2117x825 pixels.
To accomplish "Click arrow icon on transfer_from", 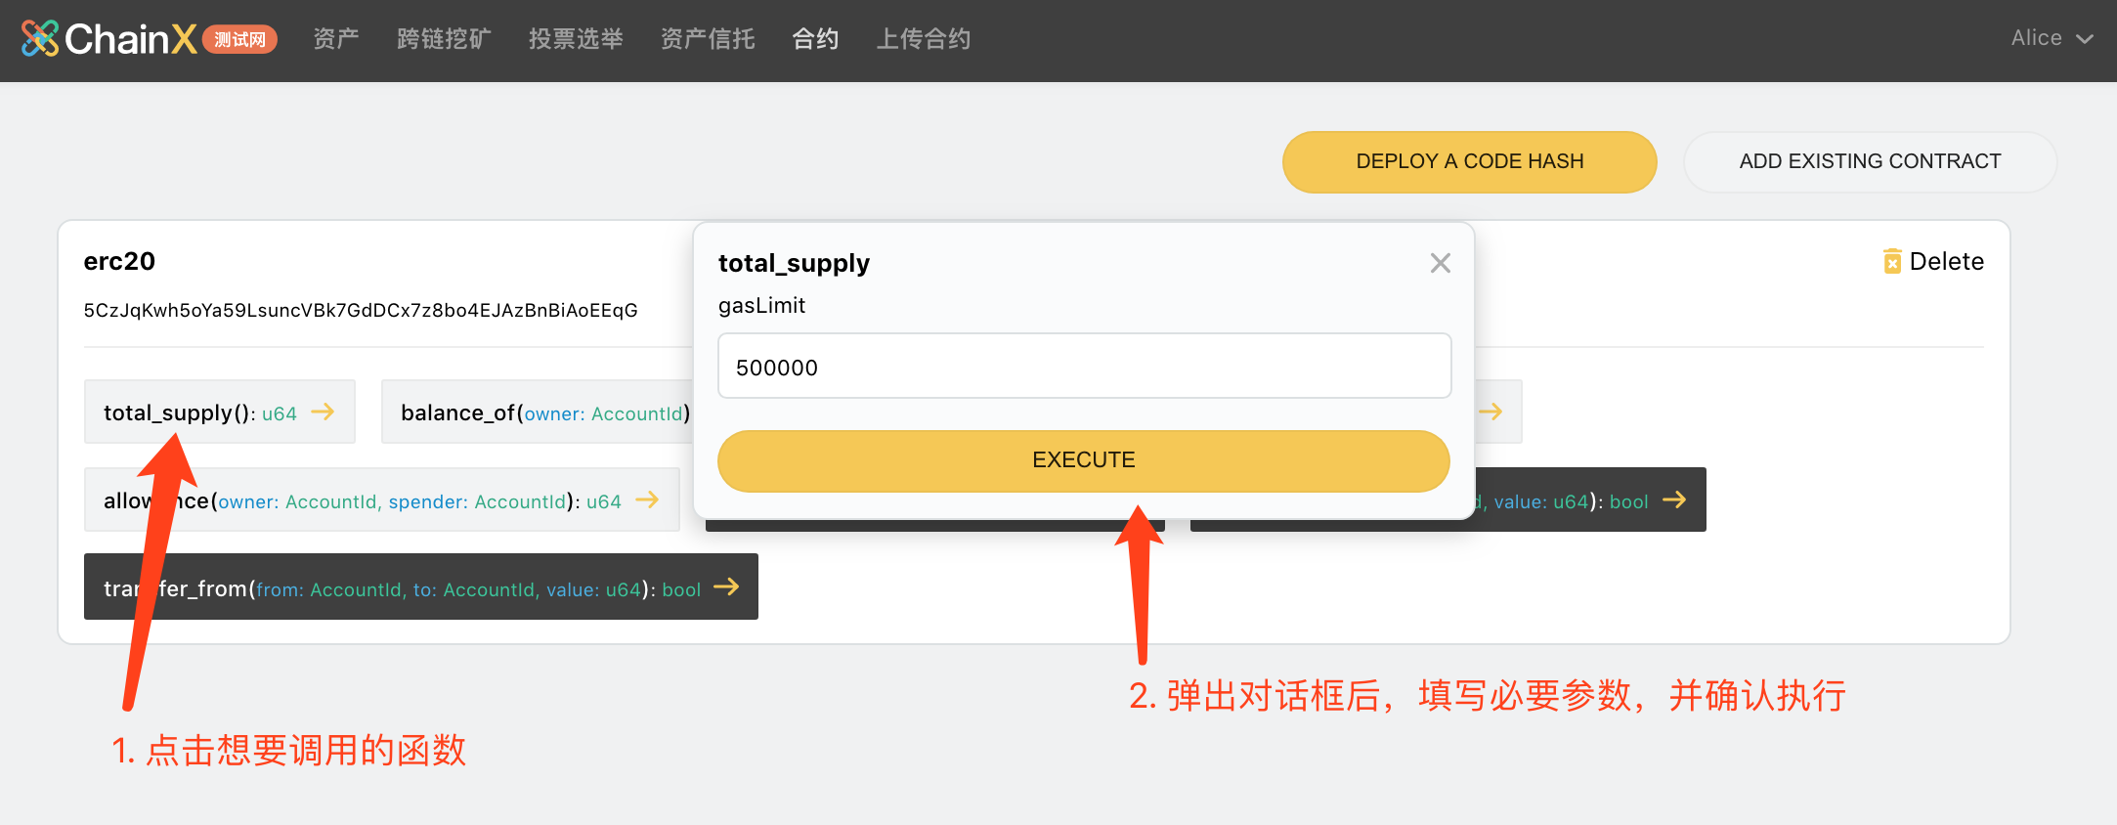I will [726, 587].
